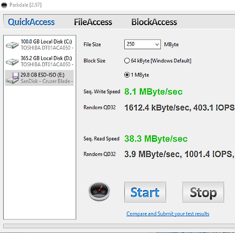235x233 pixels.
Task: Click the progress bar at window bottom
Action: point(119,226)
